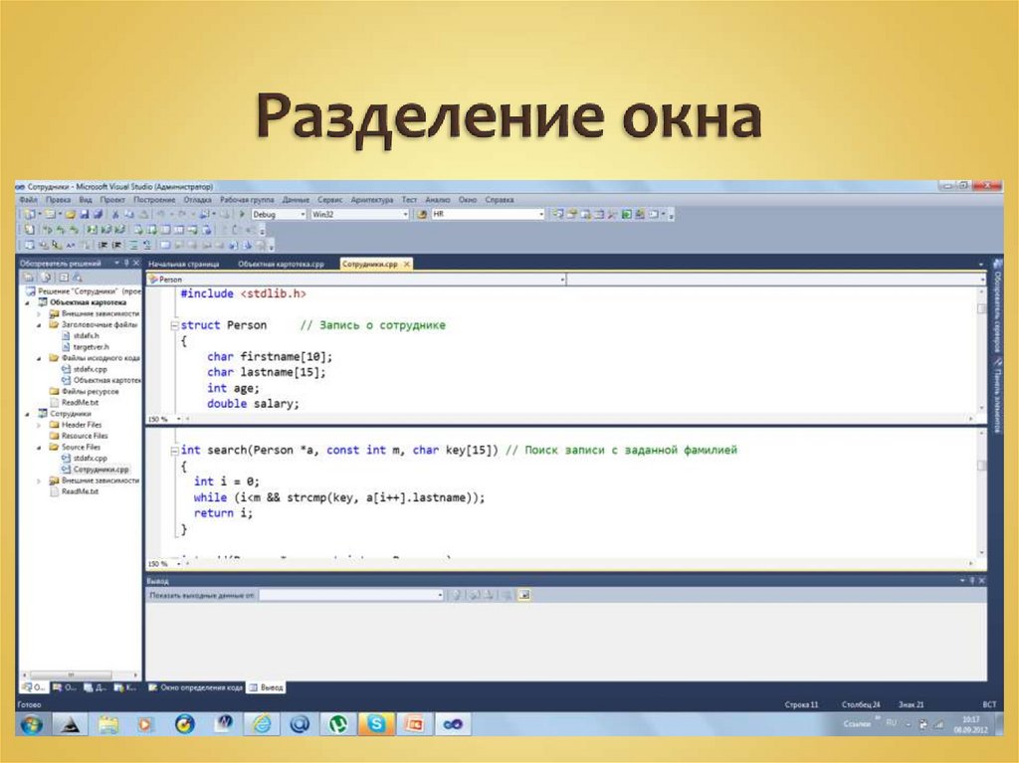This screenshot has height=763, width=1019.
Task: Open the HR find combo box
Action: 540,215
